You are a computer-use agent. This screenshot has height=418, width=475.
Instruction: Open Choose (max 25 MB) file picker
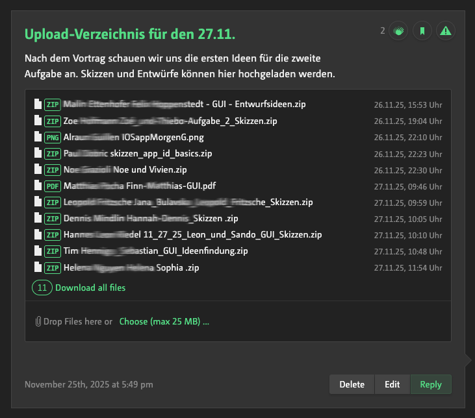point(164,321)
